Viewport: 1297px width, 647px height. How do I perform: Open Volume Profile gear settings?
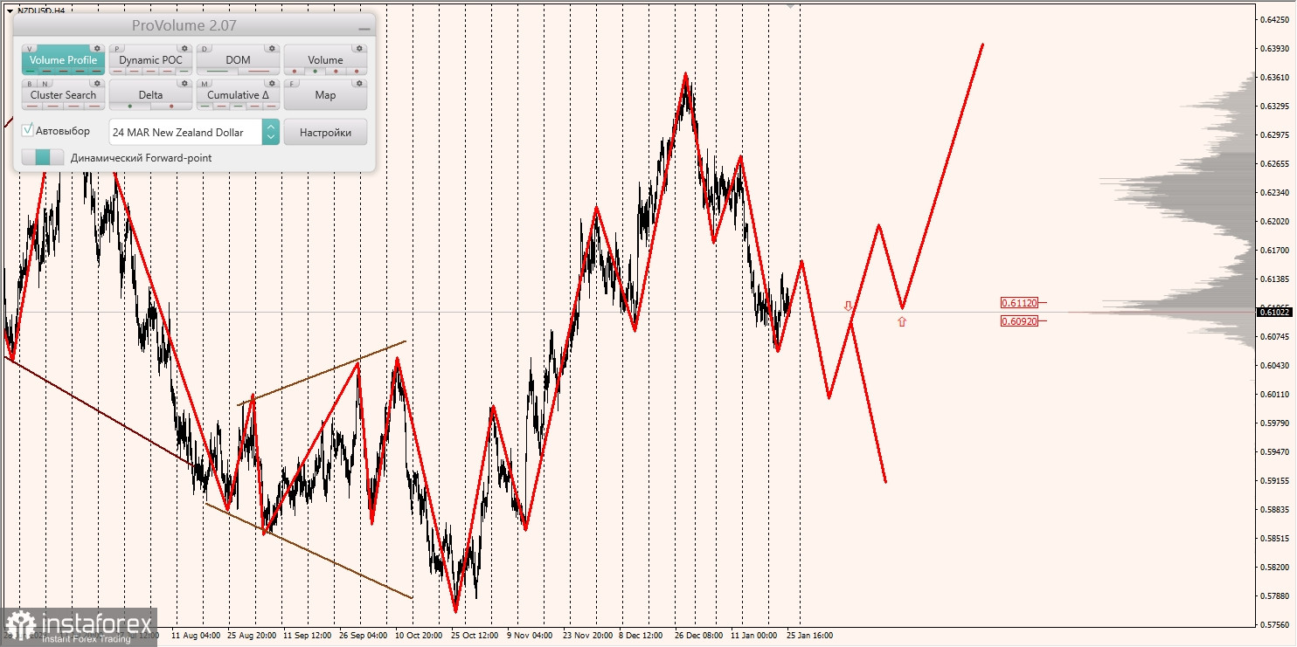click(x=97, y=48)
